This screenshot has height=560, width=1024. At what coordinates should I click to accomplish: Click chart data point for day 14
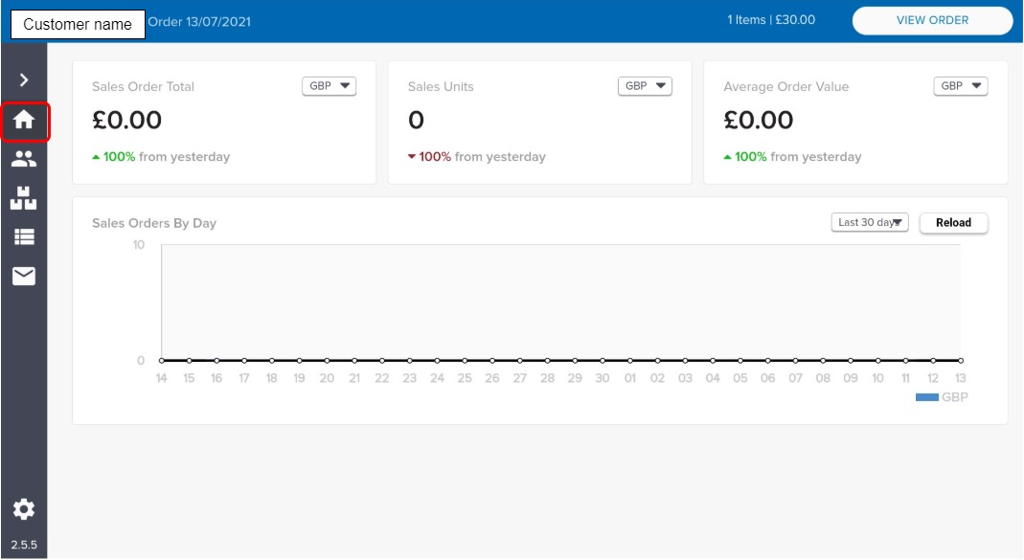(162, 361)
